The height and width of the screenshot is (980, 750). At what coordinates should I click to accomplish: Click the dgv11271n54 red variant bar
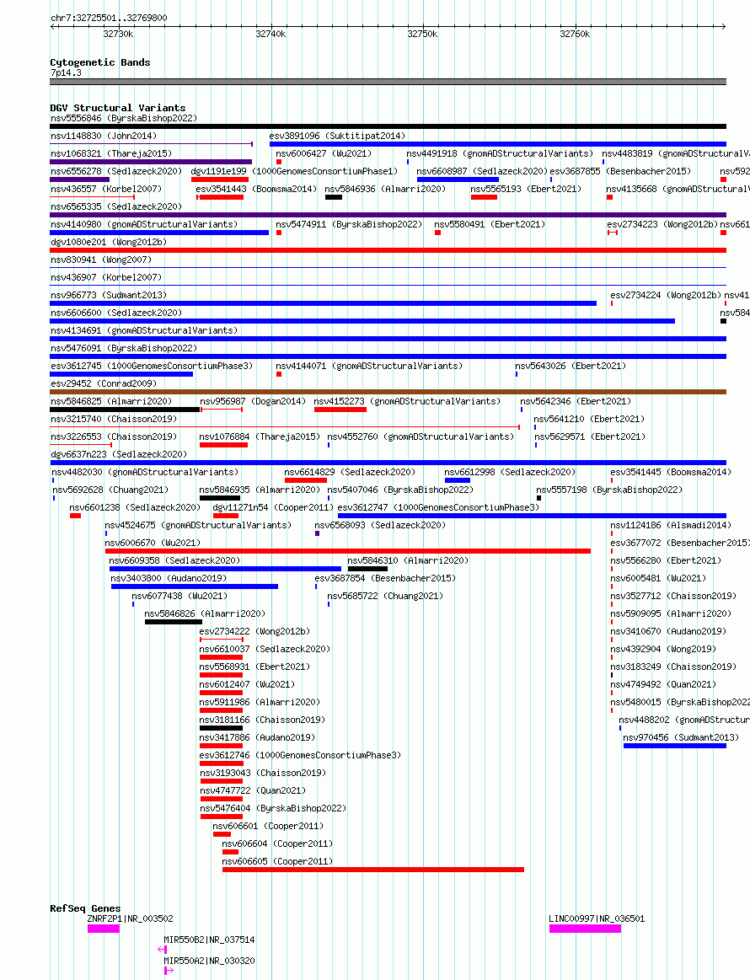[x=226, y=516]
